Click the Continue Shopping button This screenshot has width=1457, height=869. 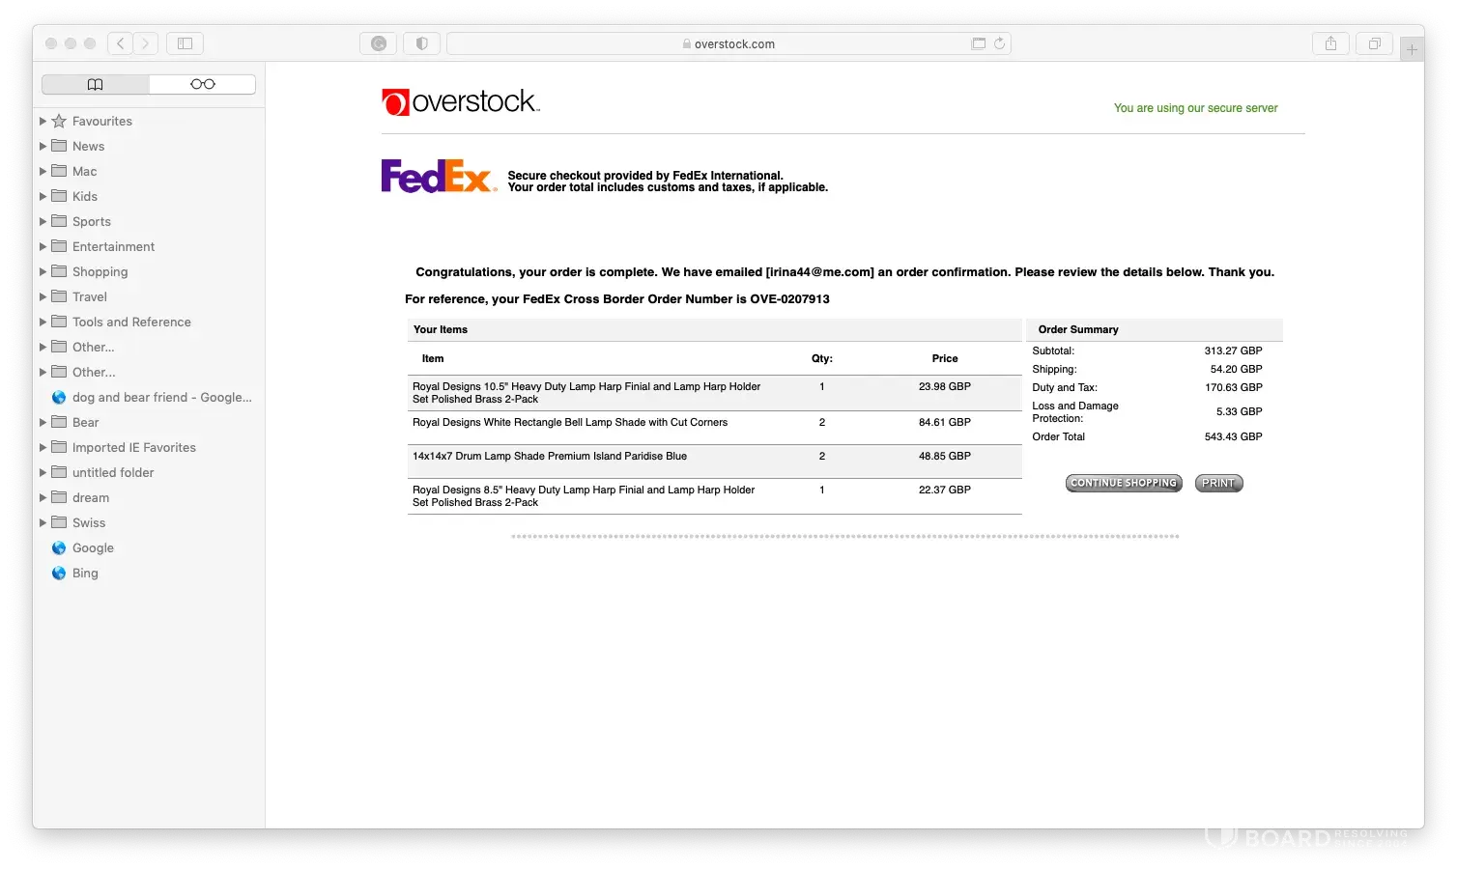coord(1124,483)
